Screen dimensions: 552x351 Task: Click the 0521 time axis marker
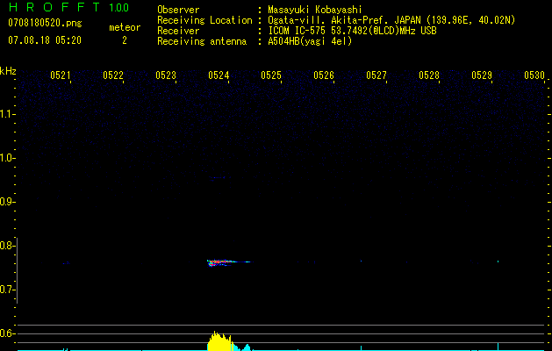61,75
